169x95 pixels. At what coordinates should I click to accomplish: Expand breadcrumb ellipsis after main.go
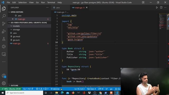coord(68,12)
